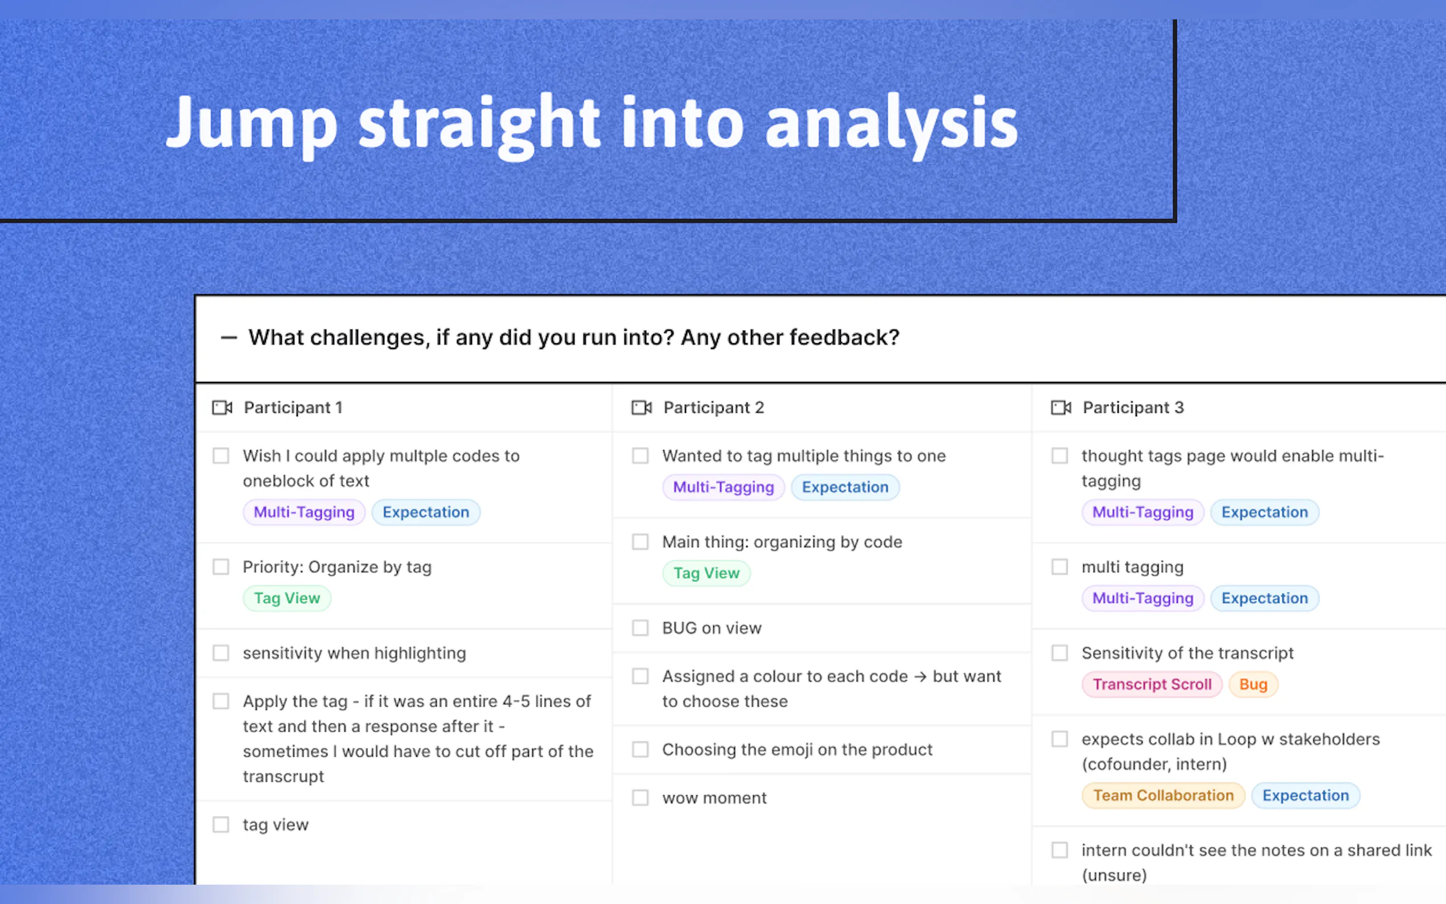Open the Team Collaboration tag

pos(1162,796)
